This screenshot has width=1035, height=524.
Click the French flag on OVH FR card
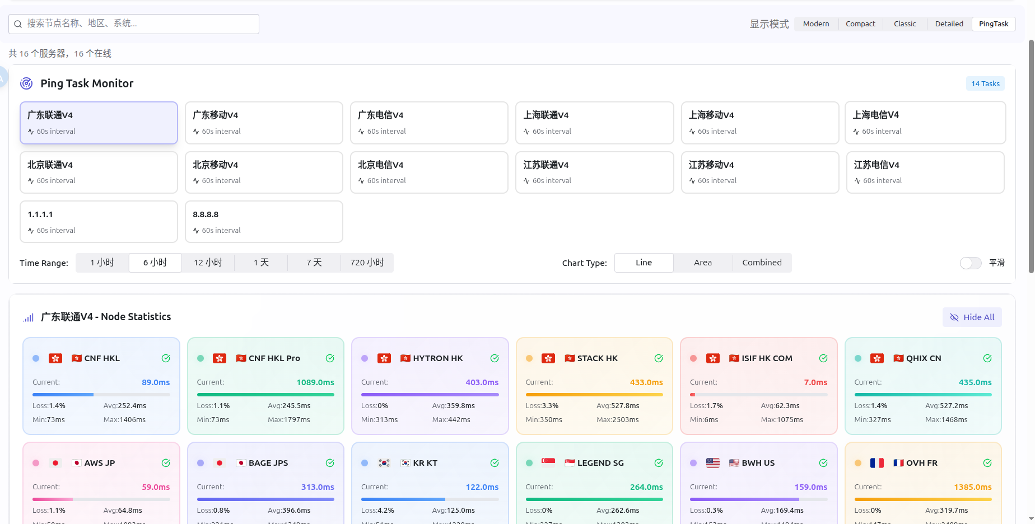click(877, 463)
